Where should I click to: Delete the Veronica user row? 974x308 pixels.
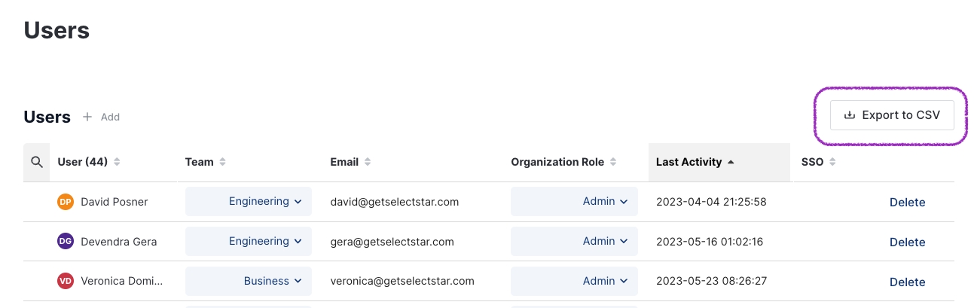click(907, 282)
